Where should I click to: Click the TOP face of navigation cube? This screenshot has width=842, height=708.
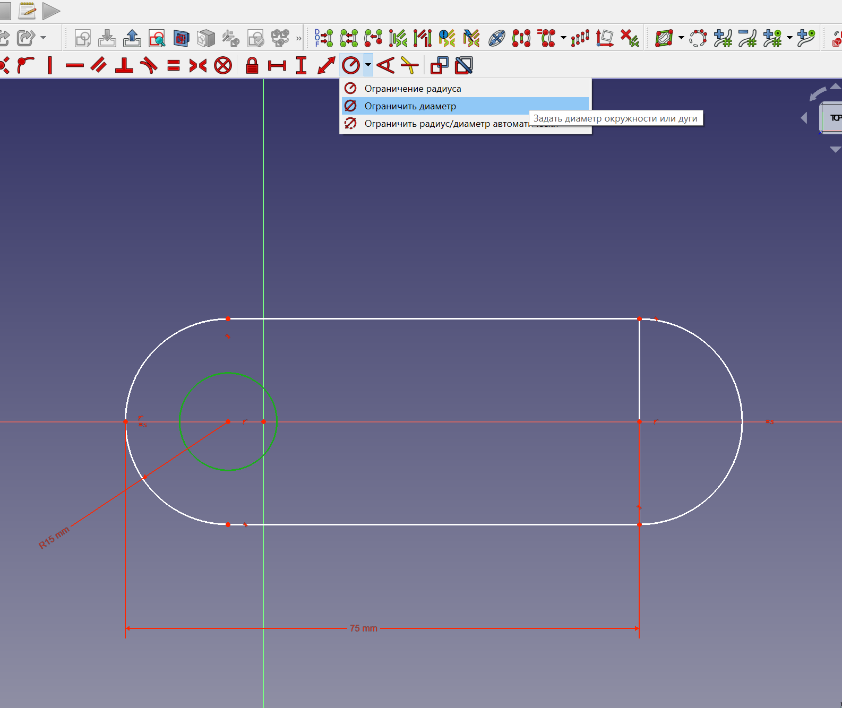pos(833,118)
